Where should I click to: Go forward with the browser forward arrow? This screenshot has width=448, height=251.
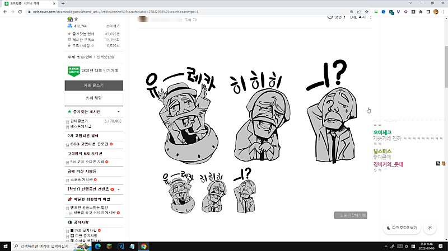(12, 12)
